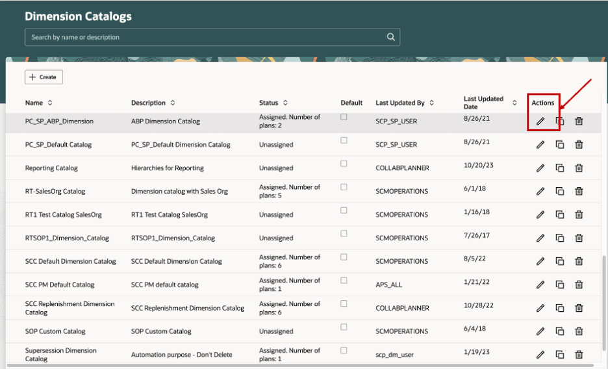Delete the SOP Custom Catalog
Viewport: 608px width, 369px height.
(x=579, y=331)
